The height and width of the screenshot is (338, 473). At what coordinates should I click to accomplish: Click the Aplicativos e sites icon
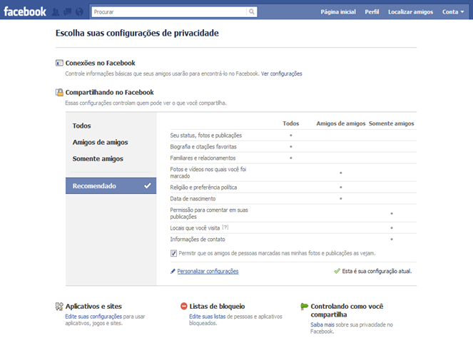pos(59,307)
